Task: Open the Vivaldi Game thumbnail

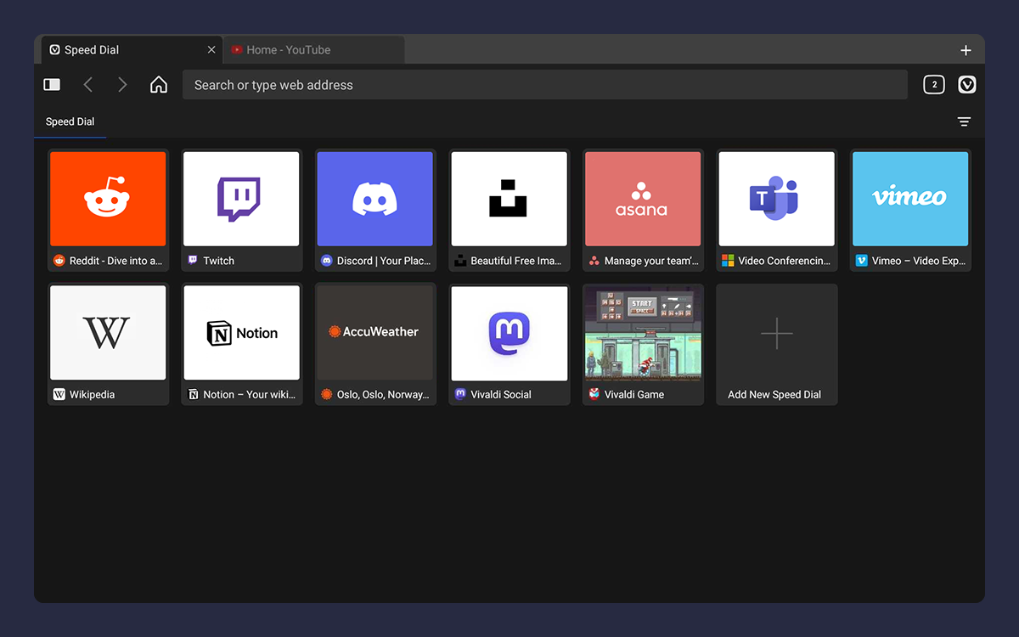Action: pos(643,332)
